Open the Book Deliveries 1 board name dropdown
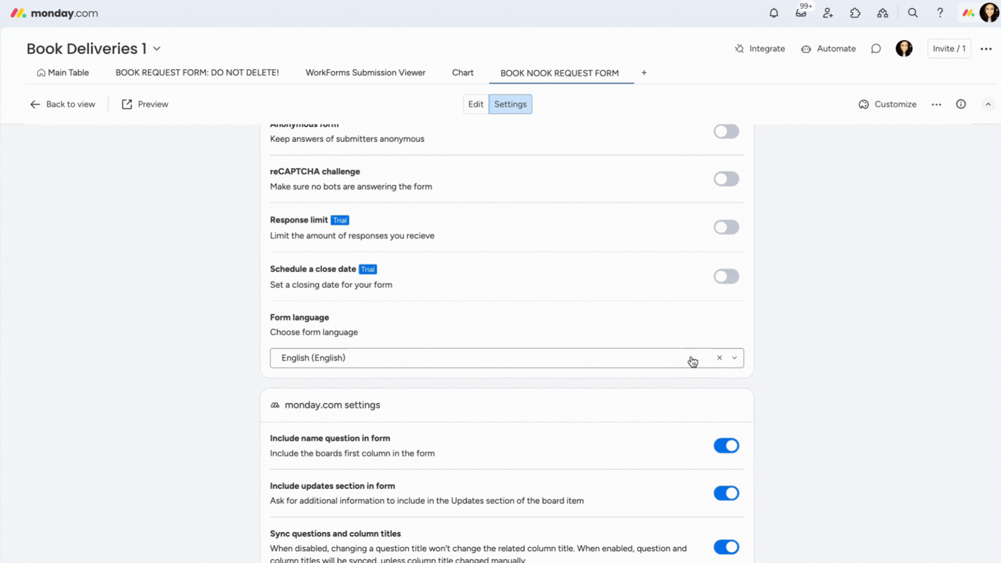This screenshot has width=1001, height=563. (156, 49)
